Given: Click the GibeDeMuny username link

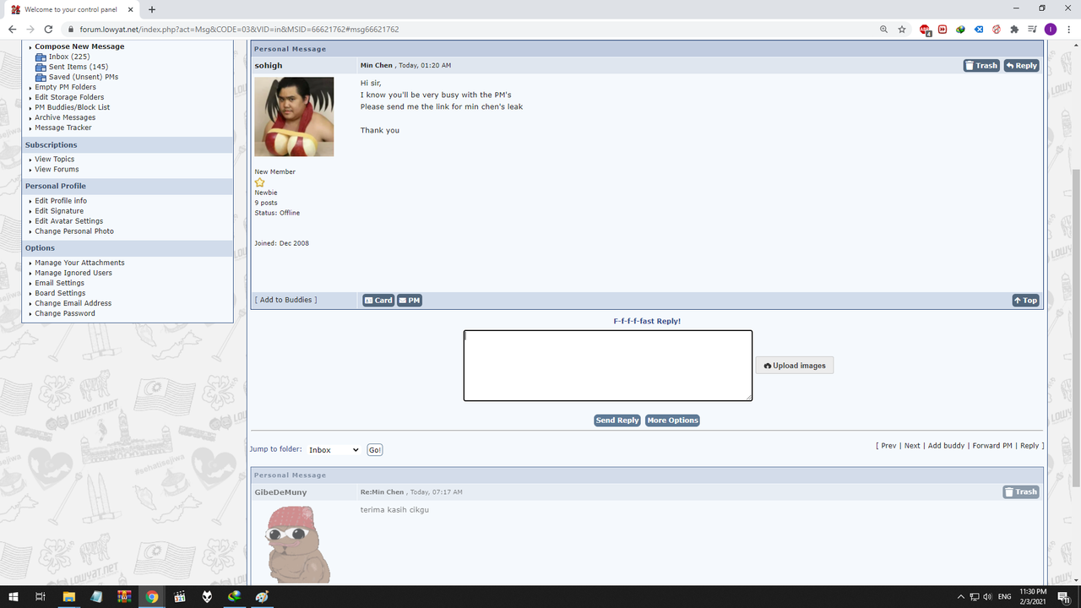Looking at the screenshot, I should [280, 492].
